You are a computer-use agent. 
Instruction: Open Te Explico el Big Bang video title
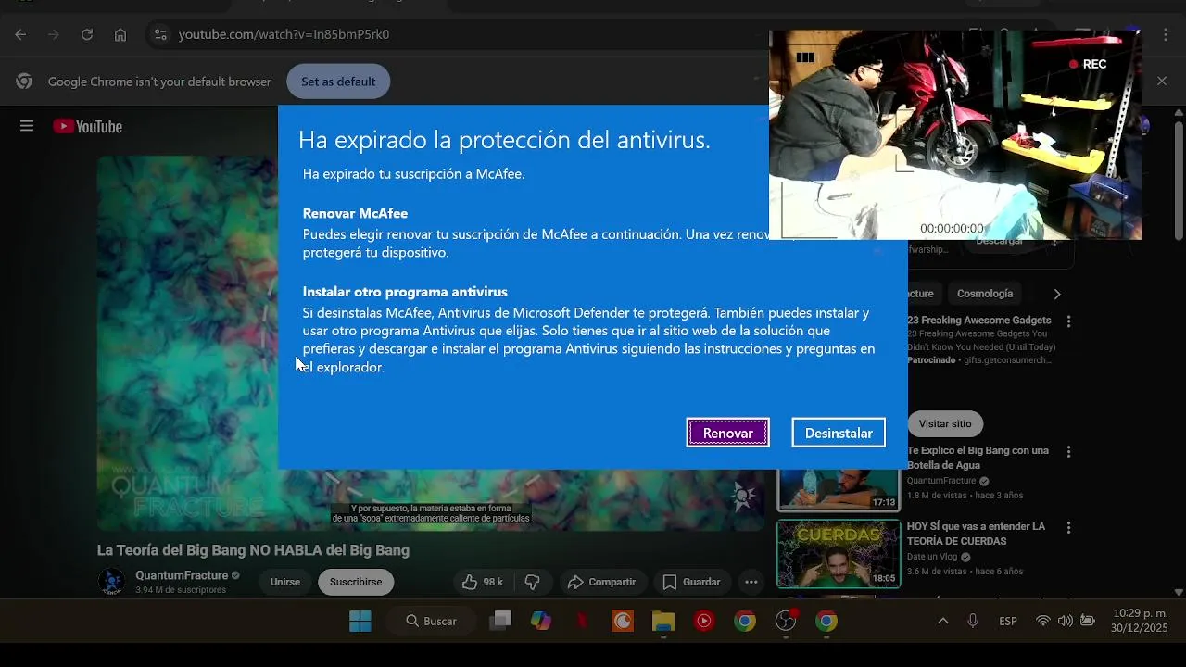click(x=978, y=458)
